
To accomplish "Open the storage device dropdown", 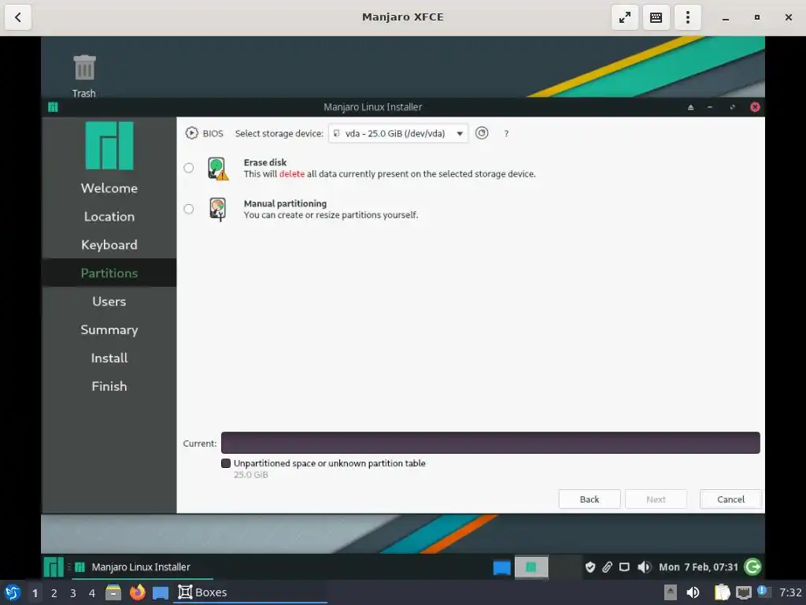I will pyautogui.click(x=398, y=133).
